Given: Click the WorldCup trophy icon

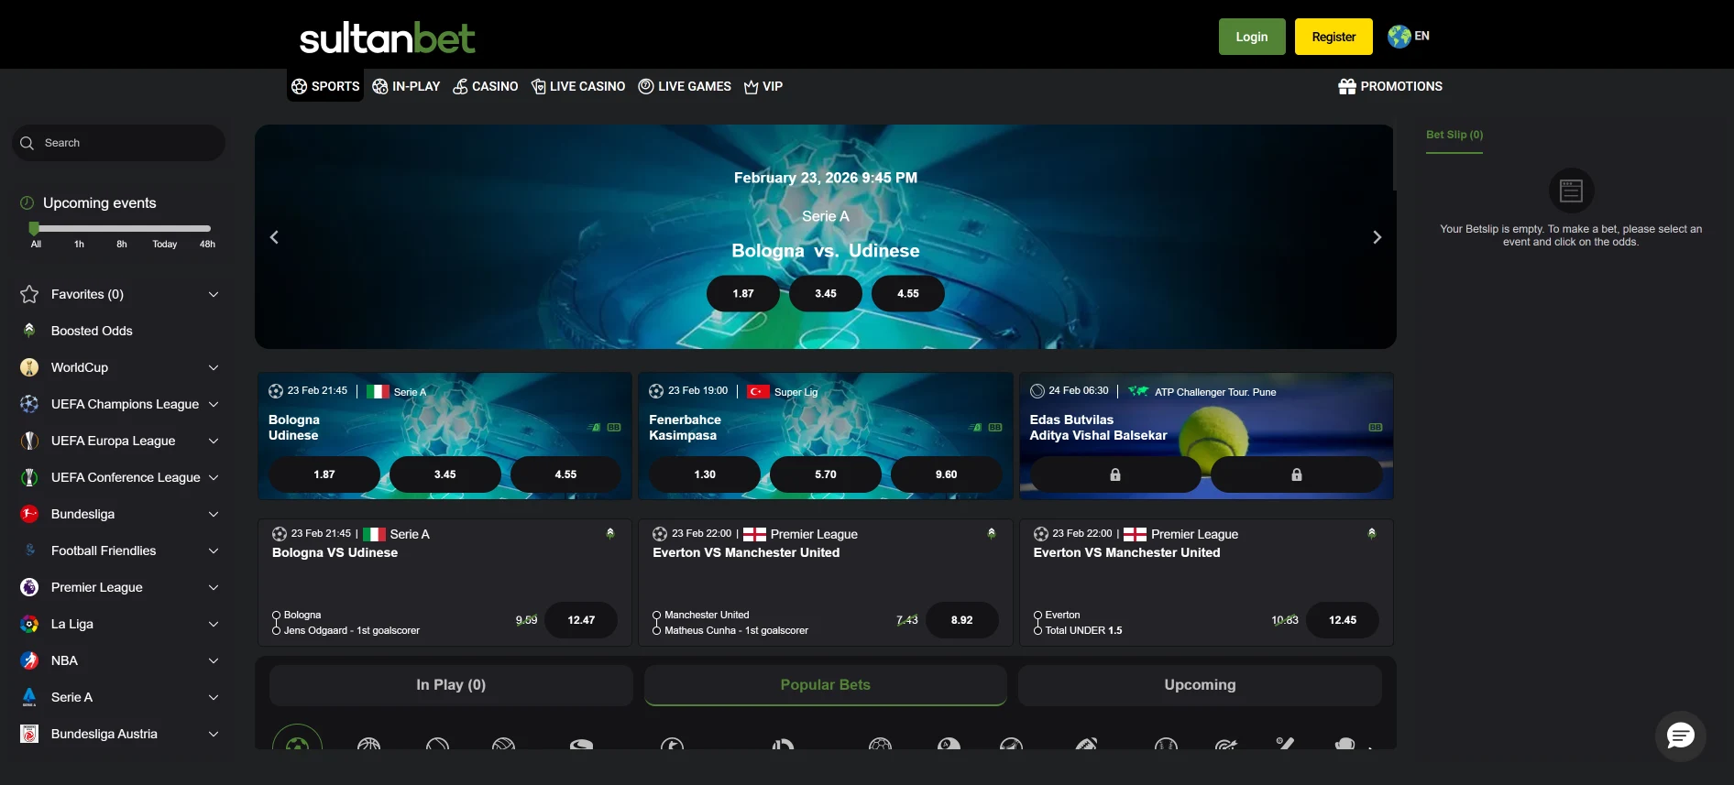Looking at the screenshot, I should [29, 367].
